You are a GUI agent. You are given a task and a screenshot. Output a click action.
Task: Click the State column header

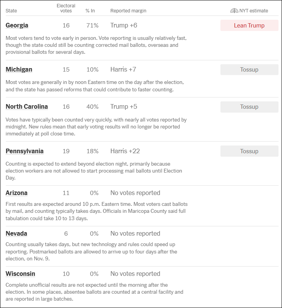coord(12,11)
